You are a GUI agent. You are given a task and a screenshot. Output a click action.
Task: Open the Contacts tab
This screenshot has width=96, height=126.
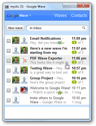(x=79, y=16)
